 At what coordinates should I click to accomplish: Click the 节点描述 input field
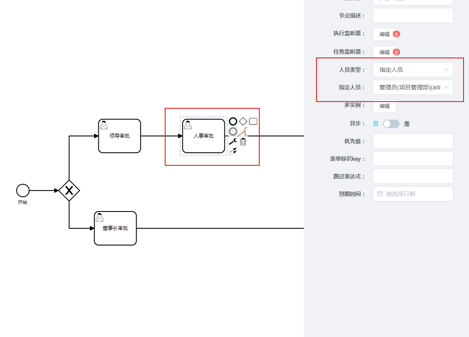[x=413, y=16]
